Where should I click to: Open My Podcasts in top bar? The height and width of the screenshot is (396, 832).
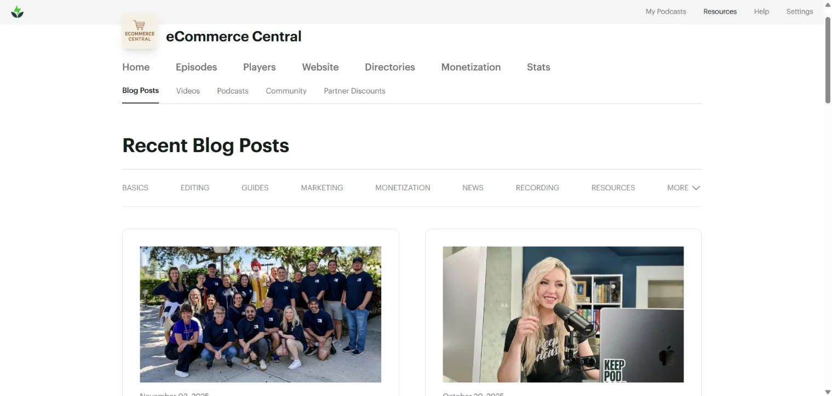665,11
